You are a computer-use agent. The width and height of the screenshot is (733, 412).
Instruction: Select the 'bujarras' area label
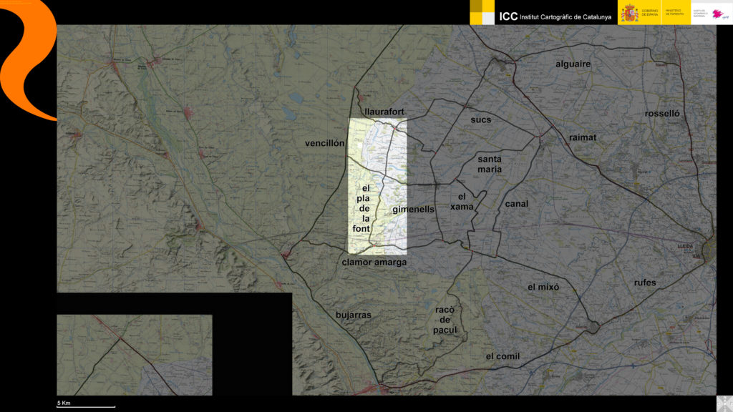354,315
